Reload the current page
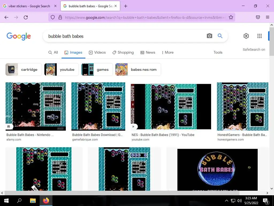This screenshot has height=206, width=274. coord(26,17)
